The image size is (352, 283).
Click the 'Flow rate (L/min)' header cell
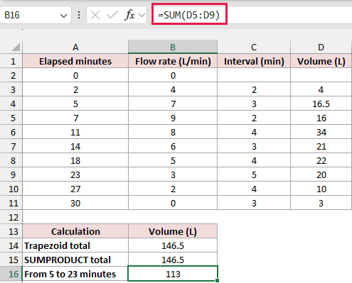[173, 61]
